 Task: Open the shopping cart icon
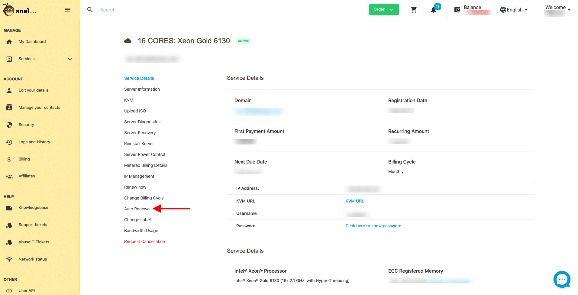tap(414, 10)
